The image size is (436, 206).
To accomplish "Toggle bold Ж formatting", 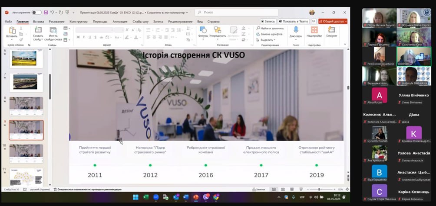I will click(78, 37).
